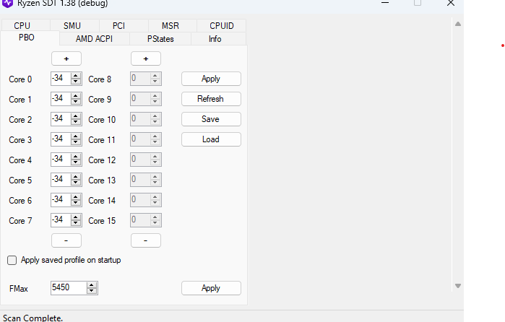The width and height of the screenshot is (505, 322).
Task: Click the Core 0 offset value field
Action: (x=61, y=79)
